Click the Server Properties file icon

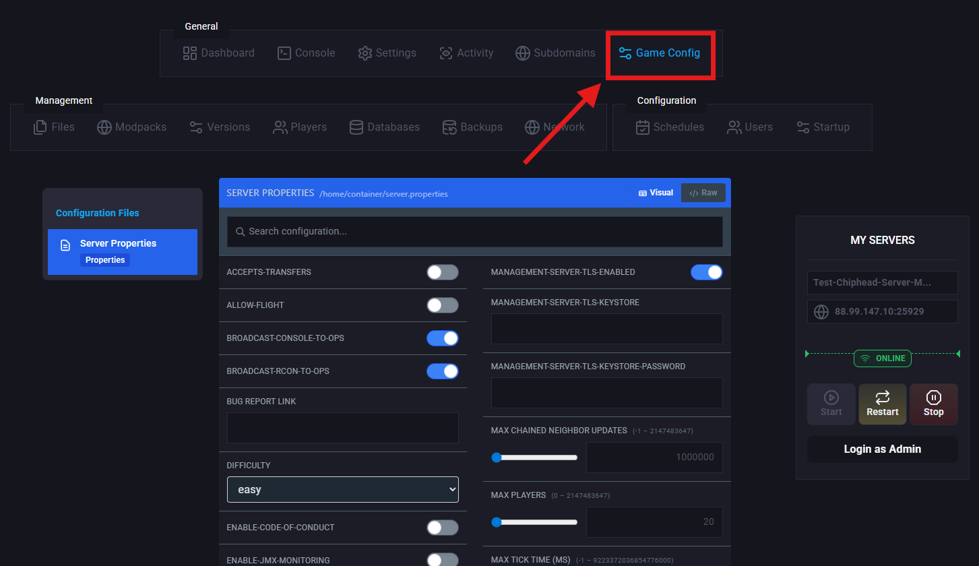(x=65, y=245)
